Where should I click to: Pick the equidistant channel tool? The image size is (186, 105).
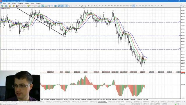coord(82,6)
